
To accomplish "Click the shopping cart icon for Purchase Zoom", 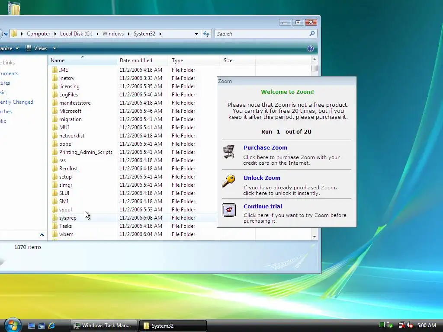I will (228, 152).
